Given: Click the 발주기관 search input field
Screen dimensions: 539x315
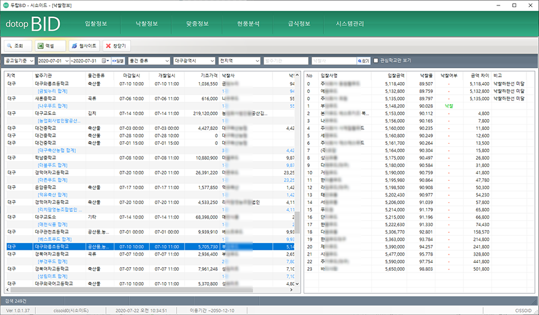Looking at the screenshot, I should coord(285,60).
